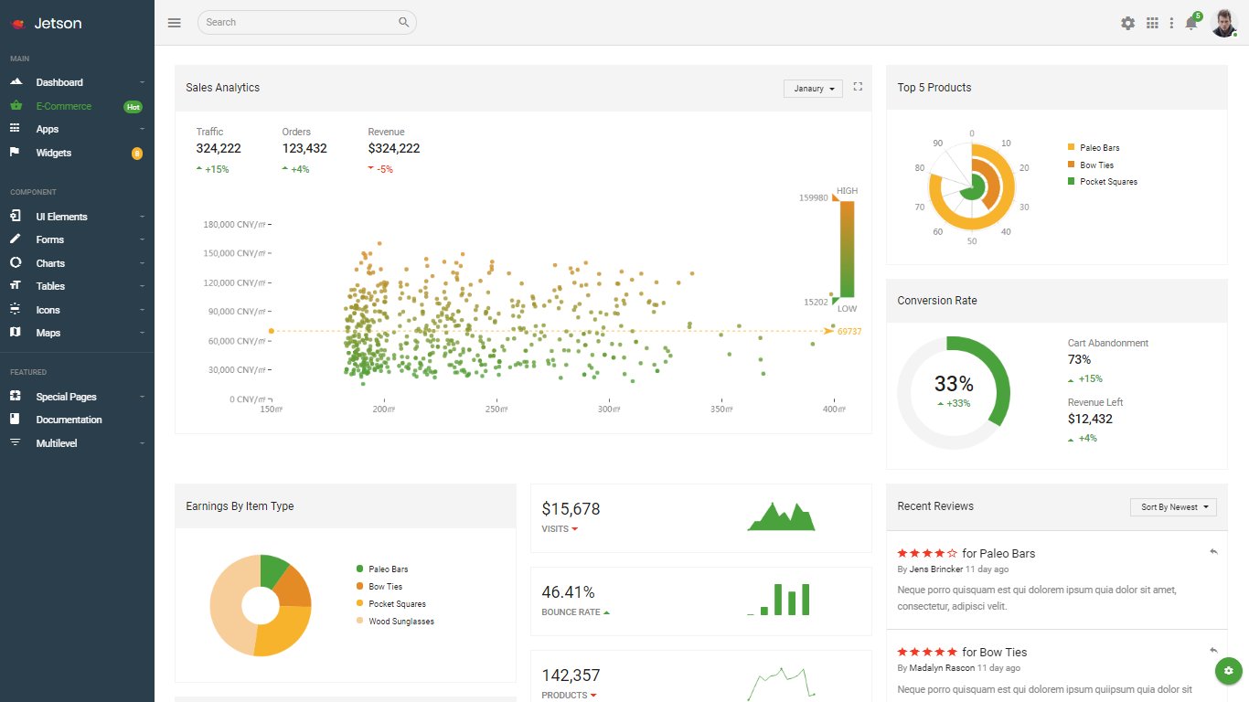1249x702 pixels.
Task: Toggle Bow Ties in Earnings legend
Action: pyautogui.click(x=379, y=586)
